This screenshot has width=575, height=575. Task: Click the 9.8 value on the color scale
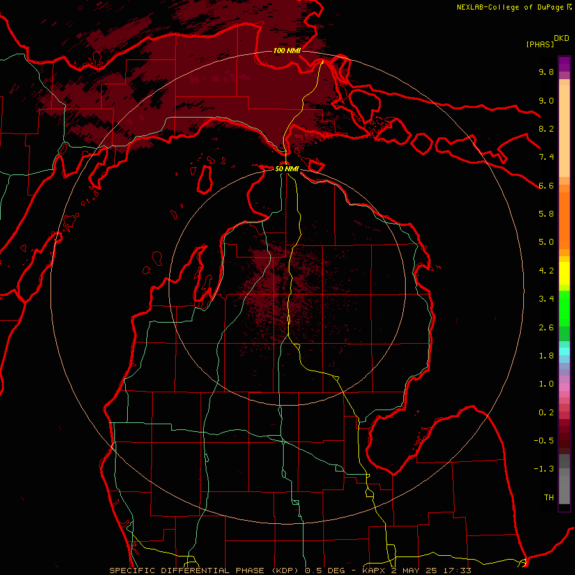point(546,72)
